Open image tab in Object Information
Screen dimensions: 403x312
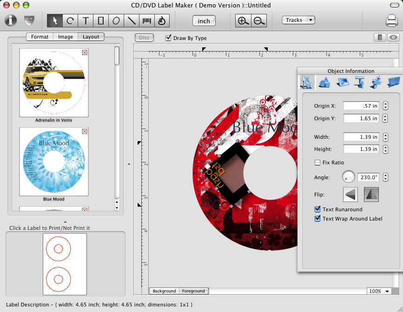coord(343,82)
